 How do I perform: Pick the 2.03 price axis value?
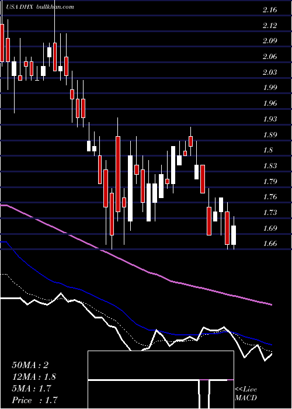click(270, 72)
